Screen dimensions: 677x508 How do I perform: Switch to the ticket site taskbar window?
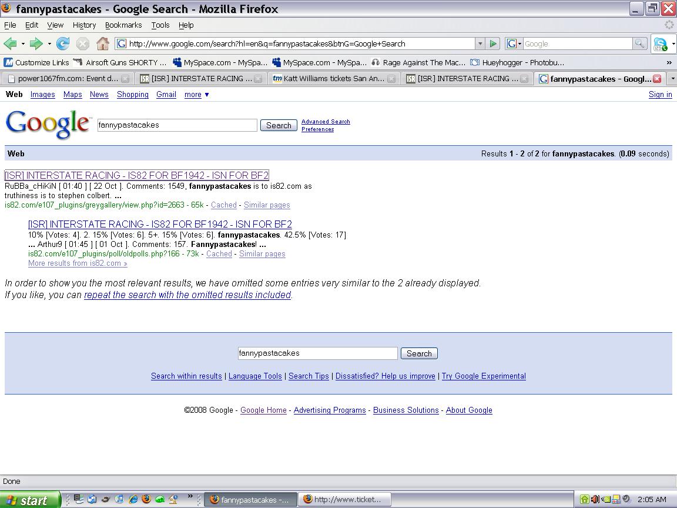344,500
